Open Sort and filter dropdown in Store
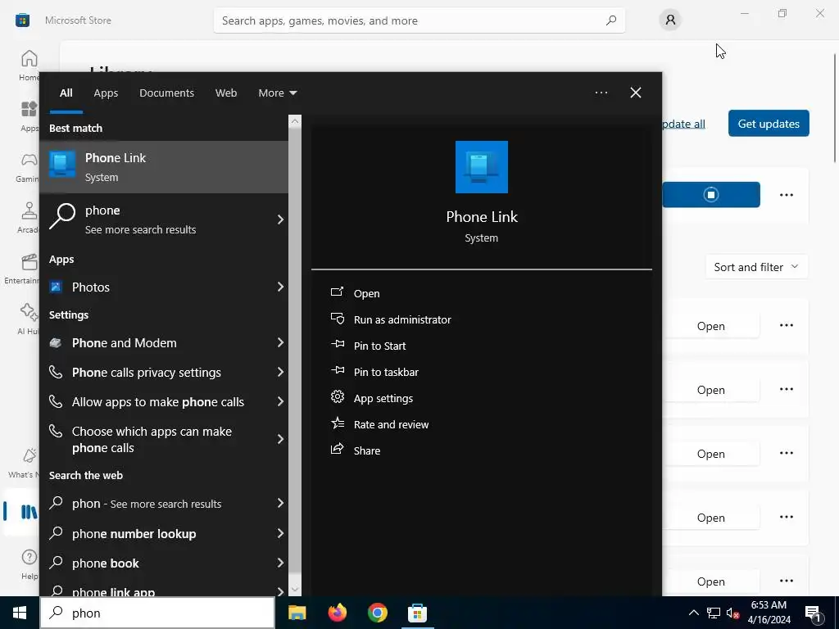The height and width of the screenshot is (629, 839). tap(756, 267)
